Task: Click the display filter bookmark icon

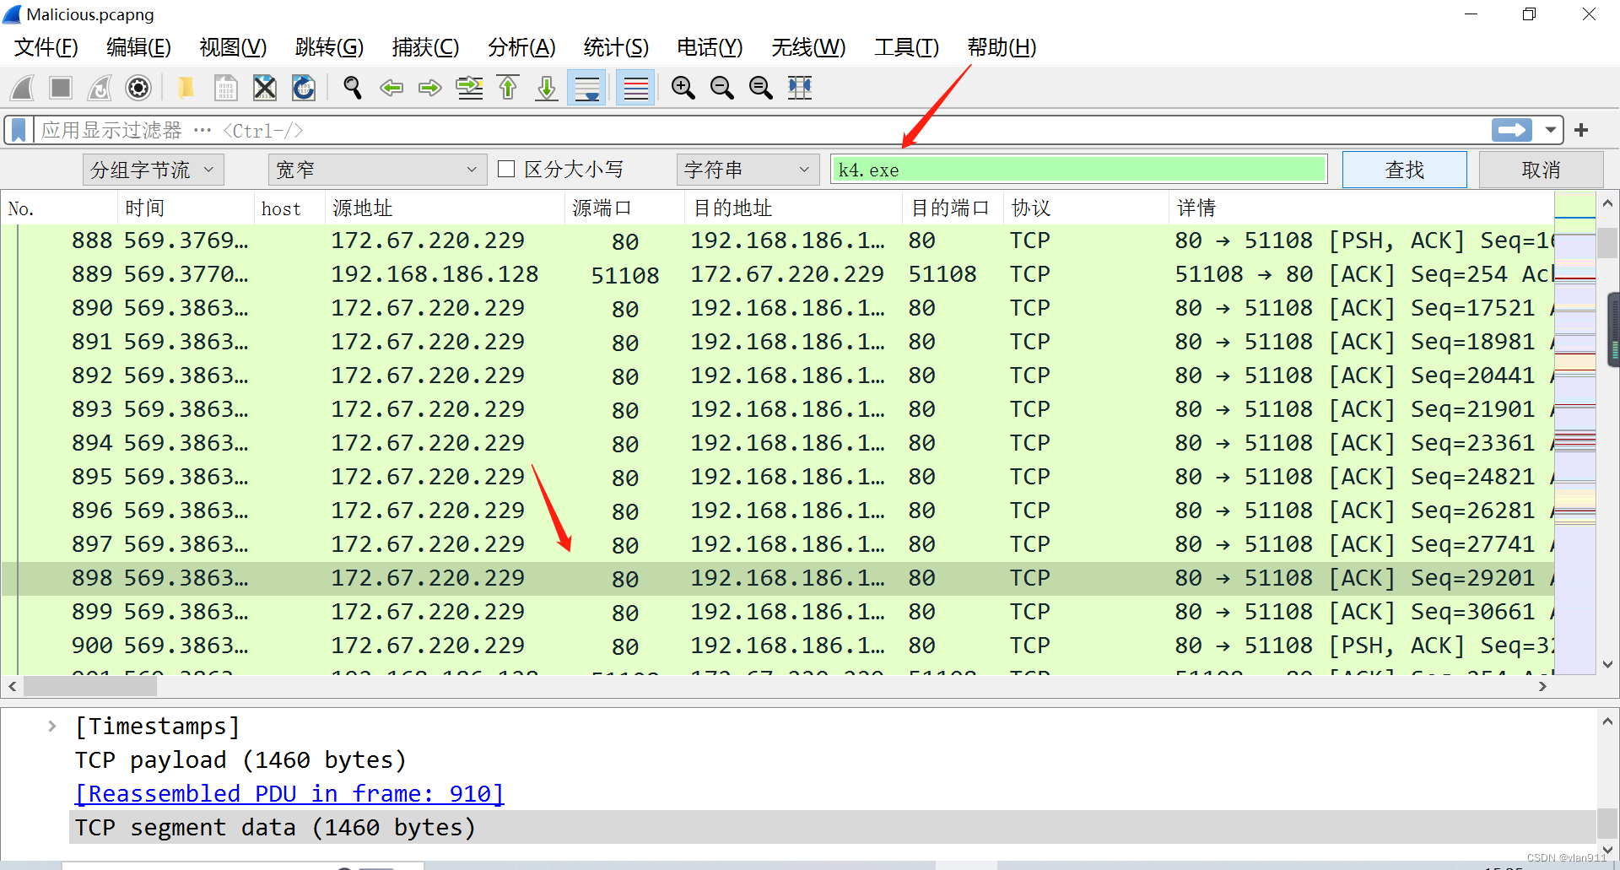Action: (x=19, y=130)
